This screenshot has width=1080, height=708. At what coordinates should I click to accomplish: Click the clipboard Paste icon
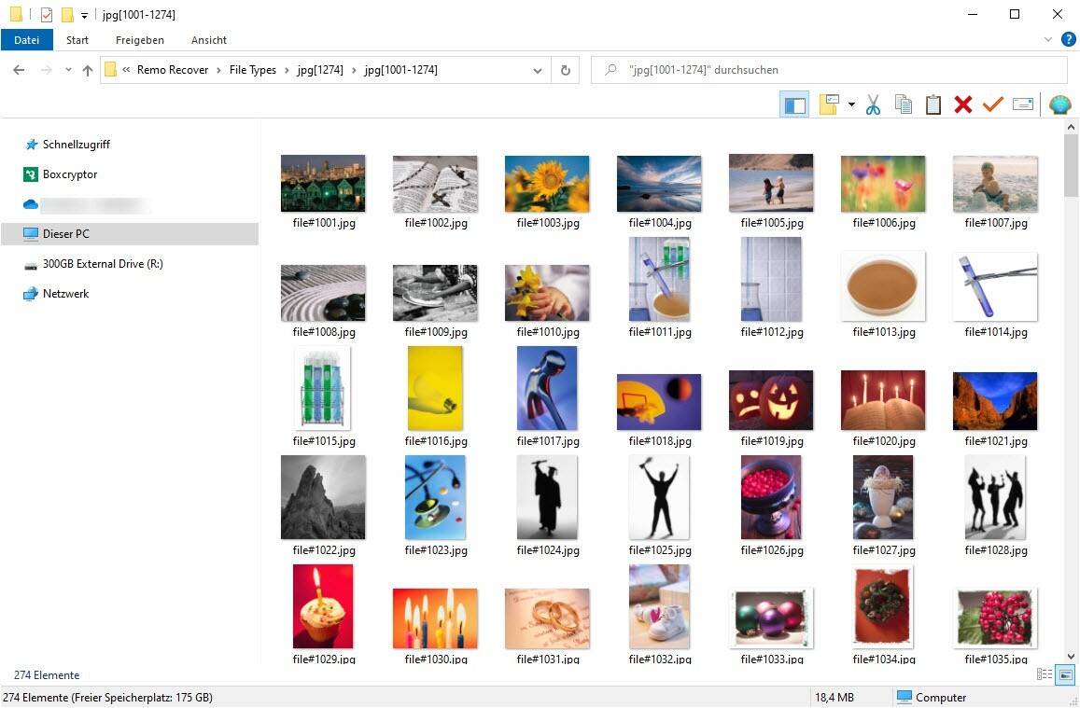933,104
